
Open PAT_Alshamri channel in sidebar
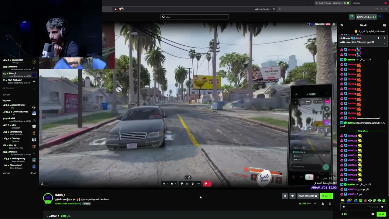coord(19,81)
